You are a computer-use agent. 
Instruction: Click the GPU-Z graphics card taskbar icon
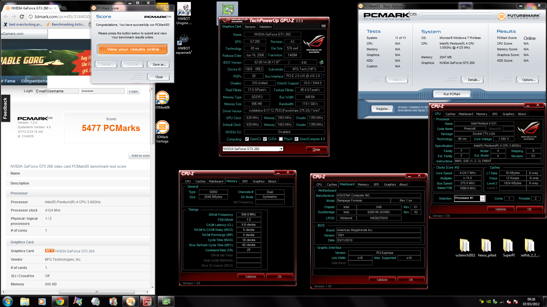(166, 301)
